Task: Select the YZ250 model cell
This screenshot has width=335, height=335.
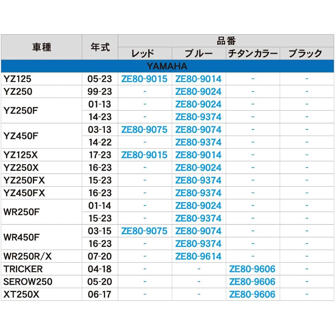Action: 42,92
